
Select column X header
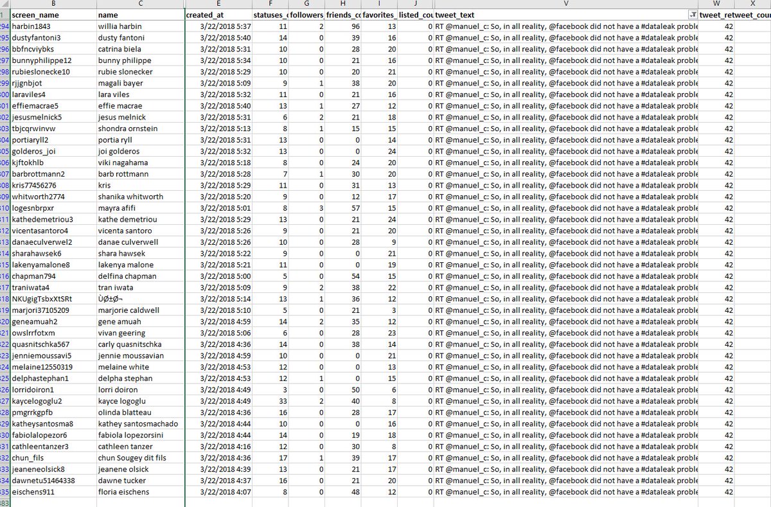(753, 4)
